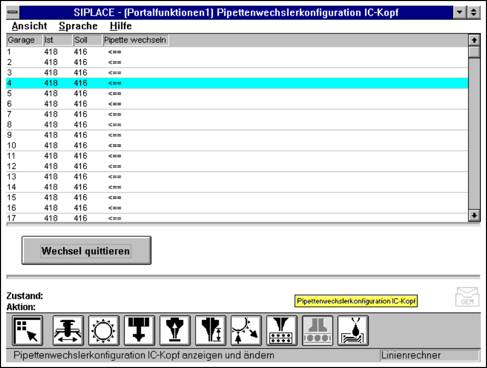Open the Hilfe menu
Image resolution: width=487 pixels, height=368 pixels.
tap(120, 26)
